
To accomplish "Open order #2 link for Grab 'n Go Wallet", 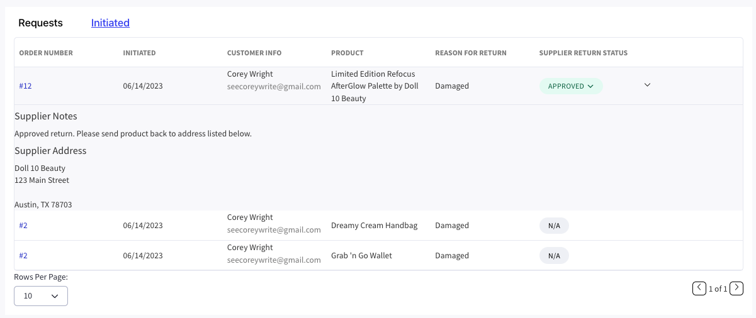I will click(23, 256).
